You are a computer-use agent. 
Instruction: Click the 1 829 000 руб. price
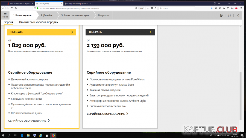(x=27, y=45)
